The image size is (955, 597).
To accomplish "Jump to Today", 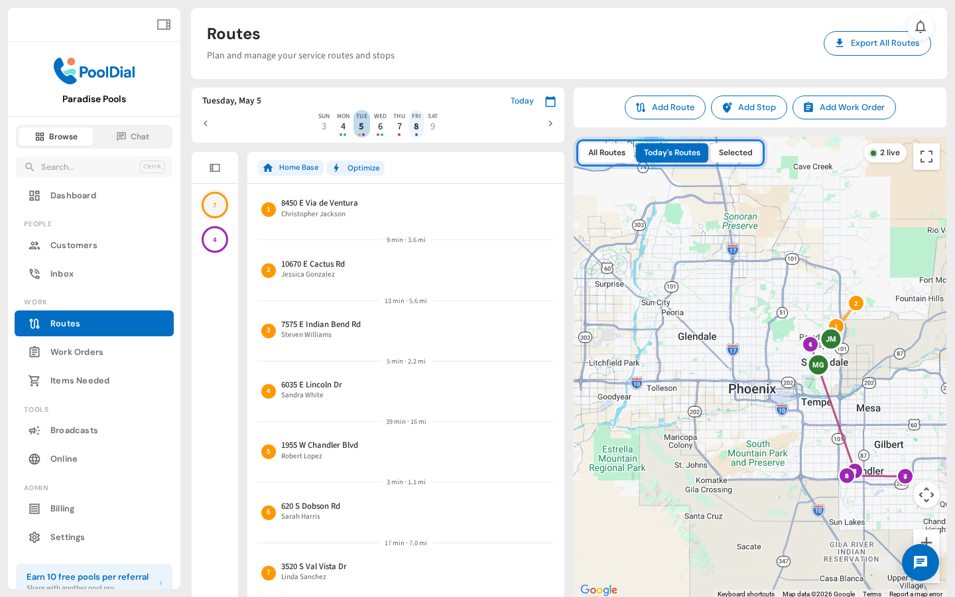I will pos(522,101).
